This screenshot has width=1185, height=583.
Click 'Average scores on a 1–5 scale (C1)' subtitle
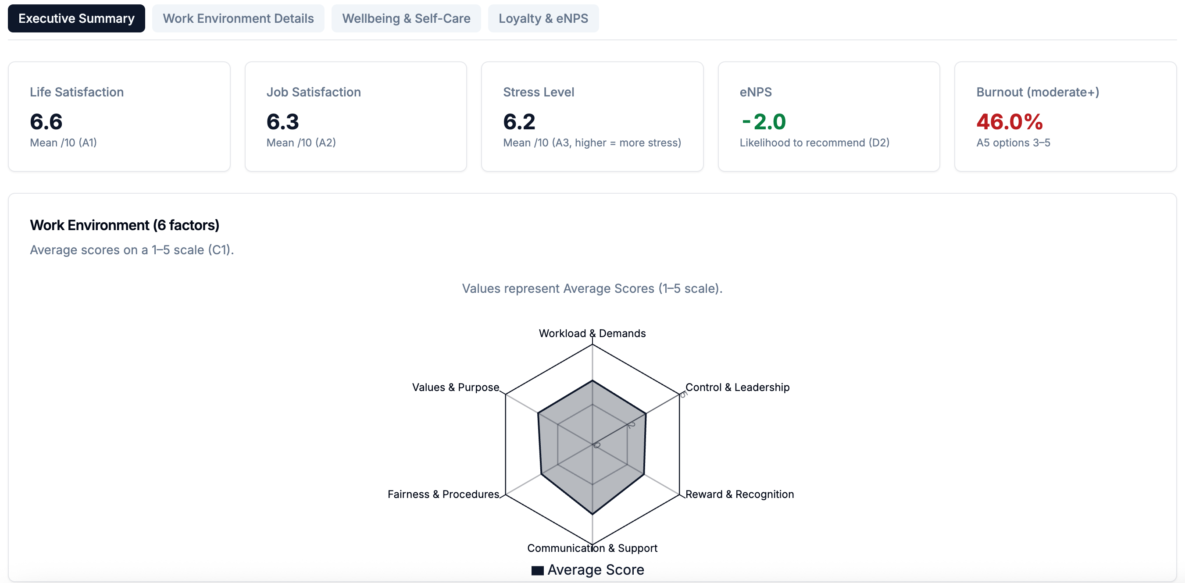[132, 250]
